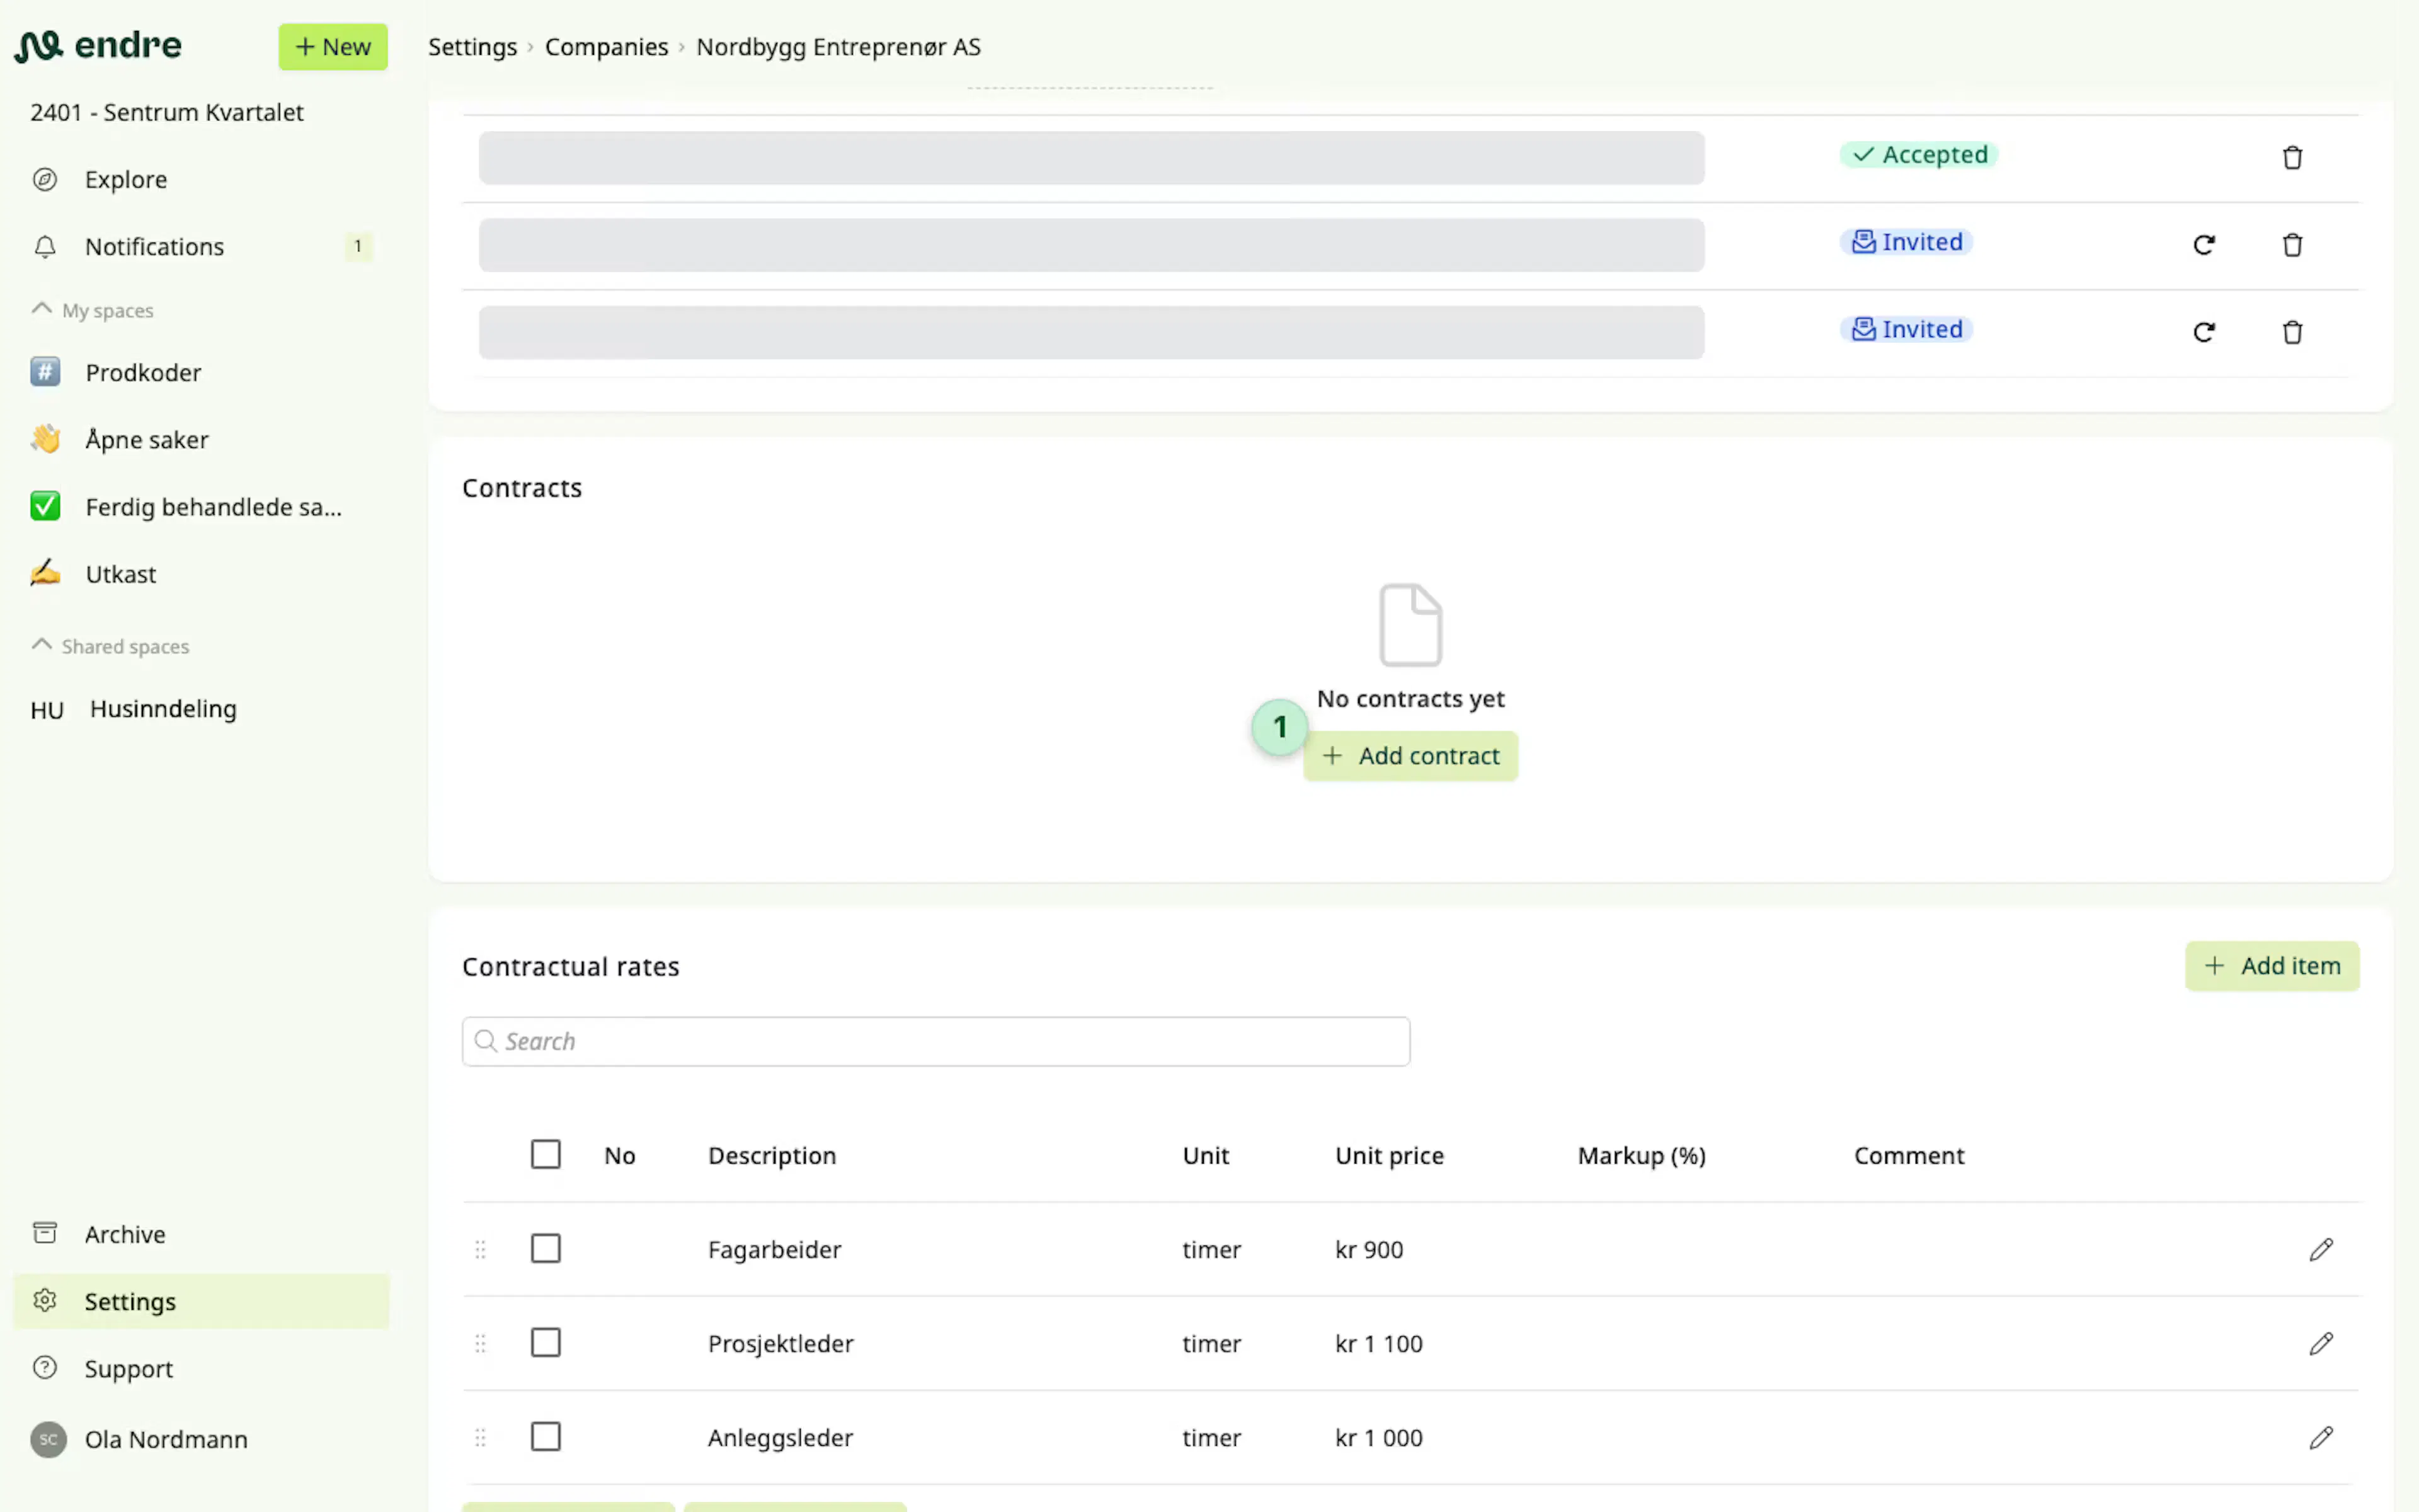The width and height of the screenshot is (2419, 1512).
Task: Focus the Contractual rates search field
Action: [935, 1041]
